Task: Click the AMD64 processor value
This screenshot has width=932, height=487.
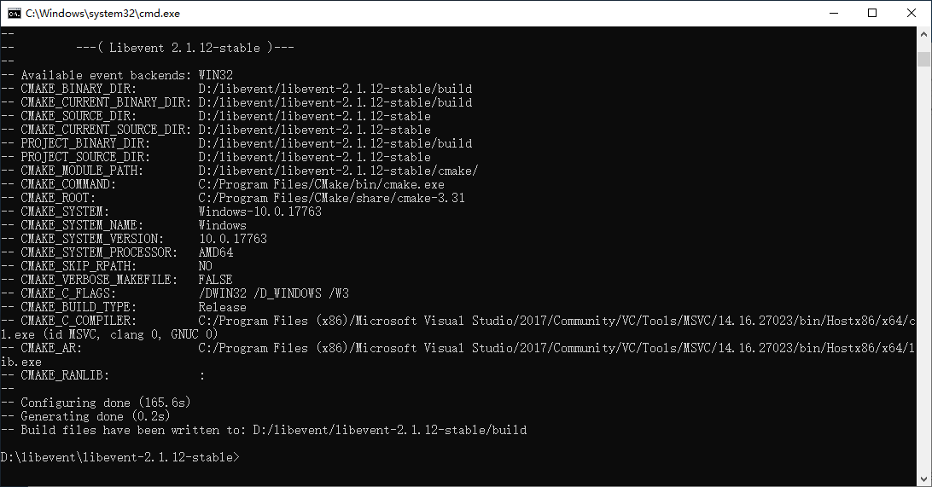Action: point(215,252)
